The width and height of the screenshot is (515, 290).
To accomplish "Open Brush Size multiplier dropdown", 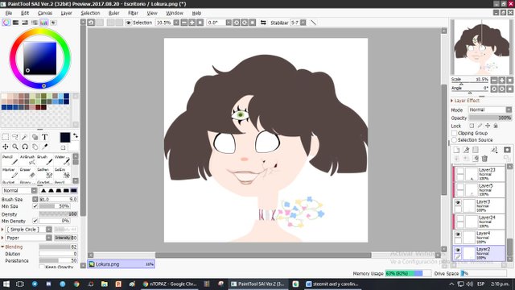I will pos(35,199).
